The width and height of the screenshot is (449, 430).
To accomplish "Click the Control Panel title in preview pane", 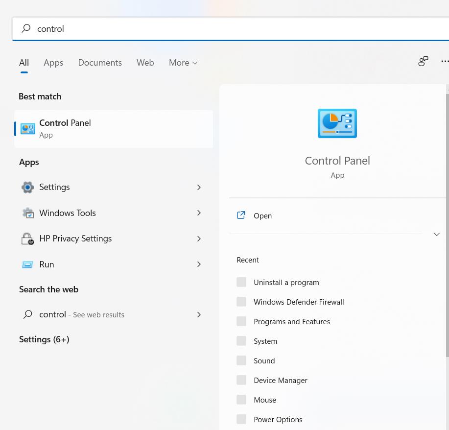I will click(x=337, y=161).
